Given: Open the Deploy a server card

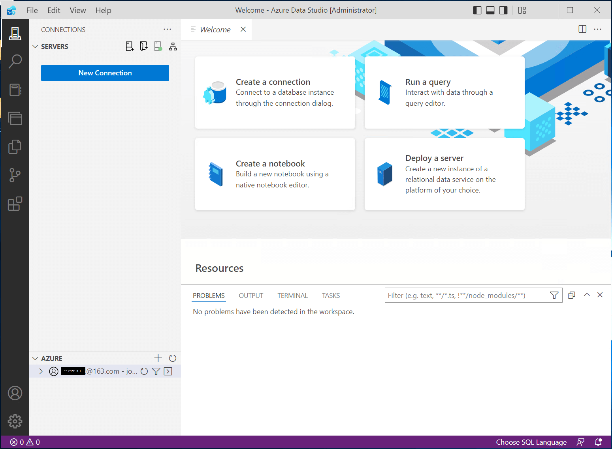Looking at the screenshot, I should (x=444, y=174).
